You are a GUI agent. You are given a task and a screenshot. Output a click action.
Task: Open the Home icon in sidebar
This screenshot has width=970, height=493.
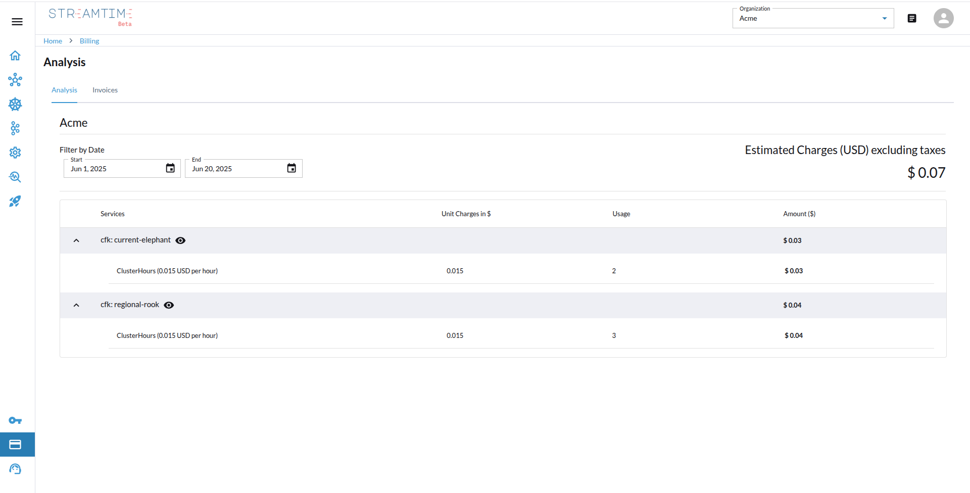15,56
